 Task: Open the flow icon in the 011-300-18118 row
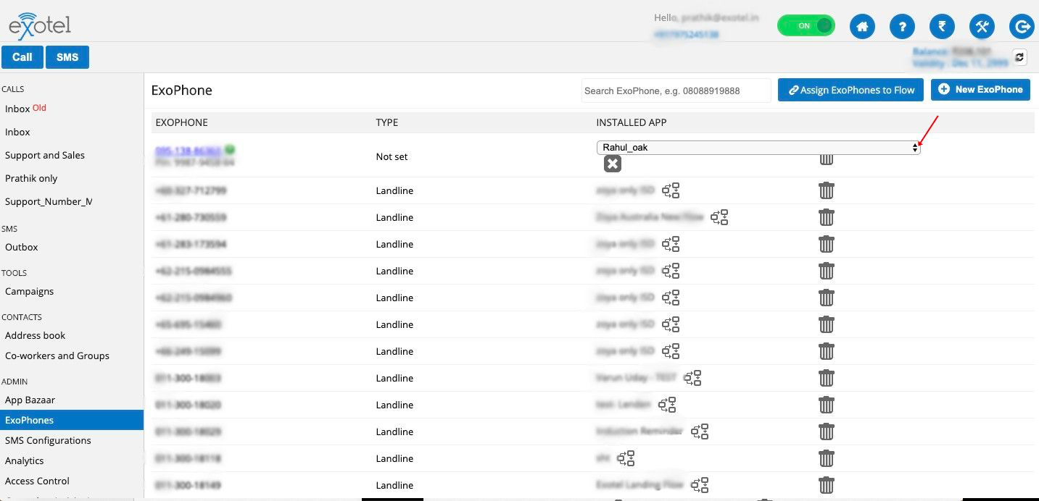coord(626,458)
